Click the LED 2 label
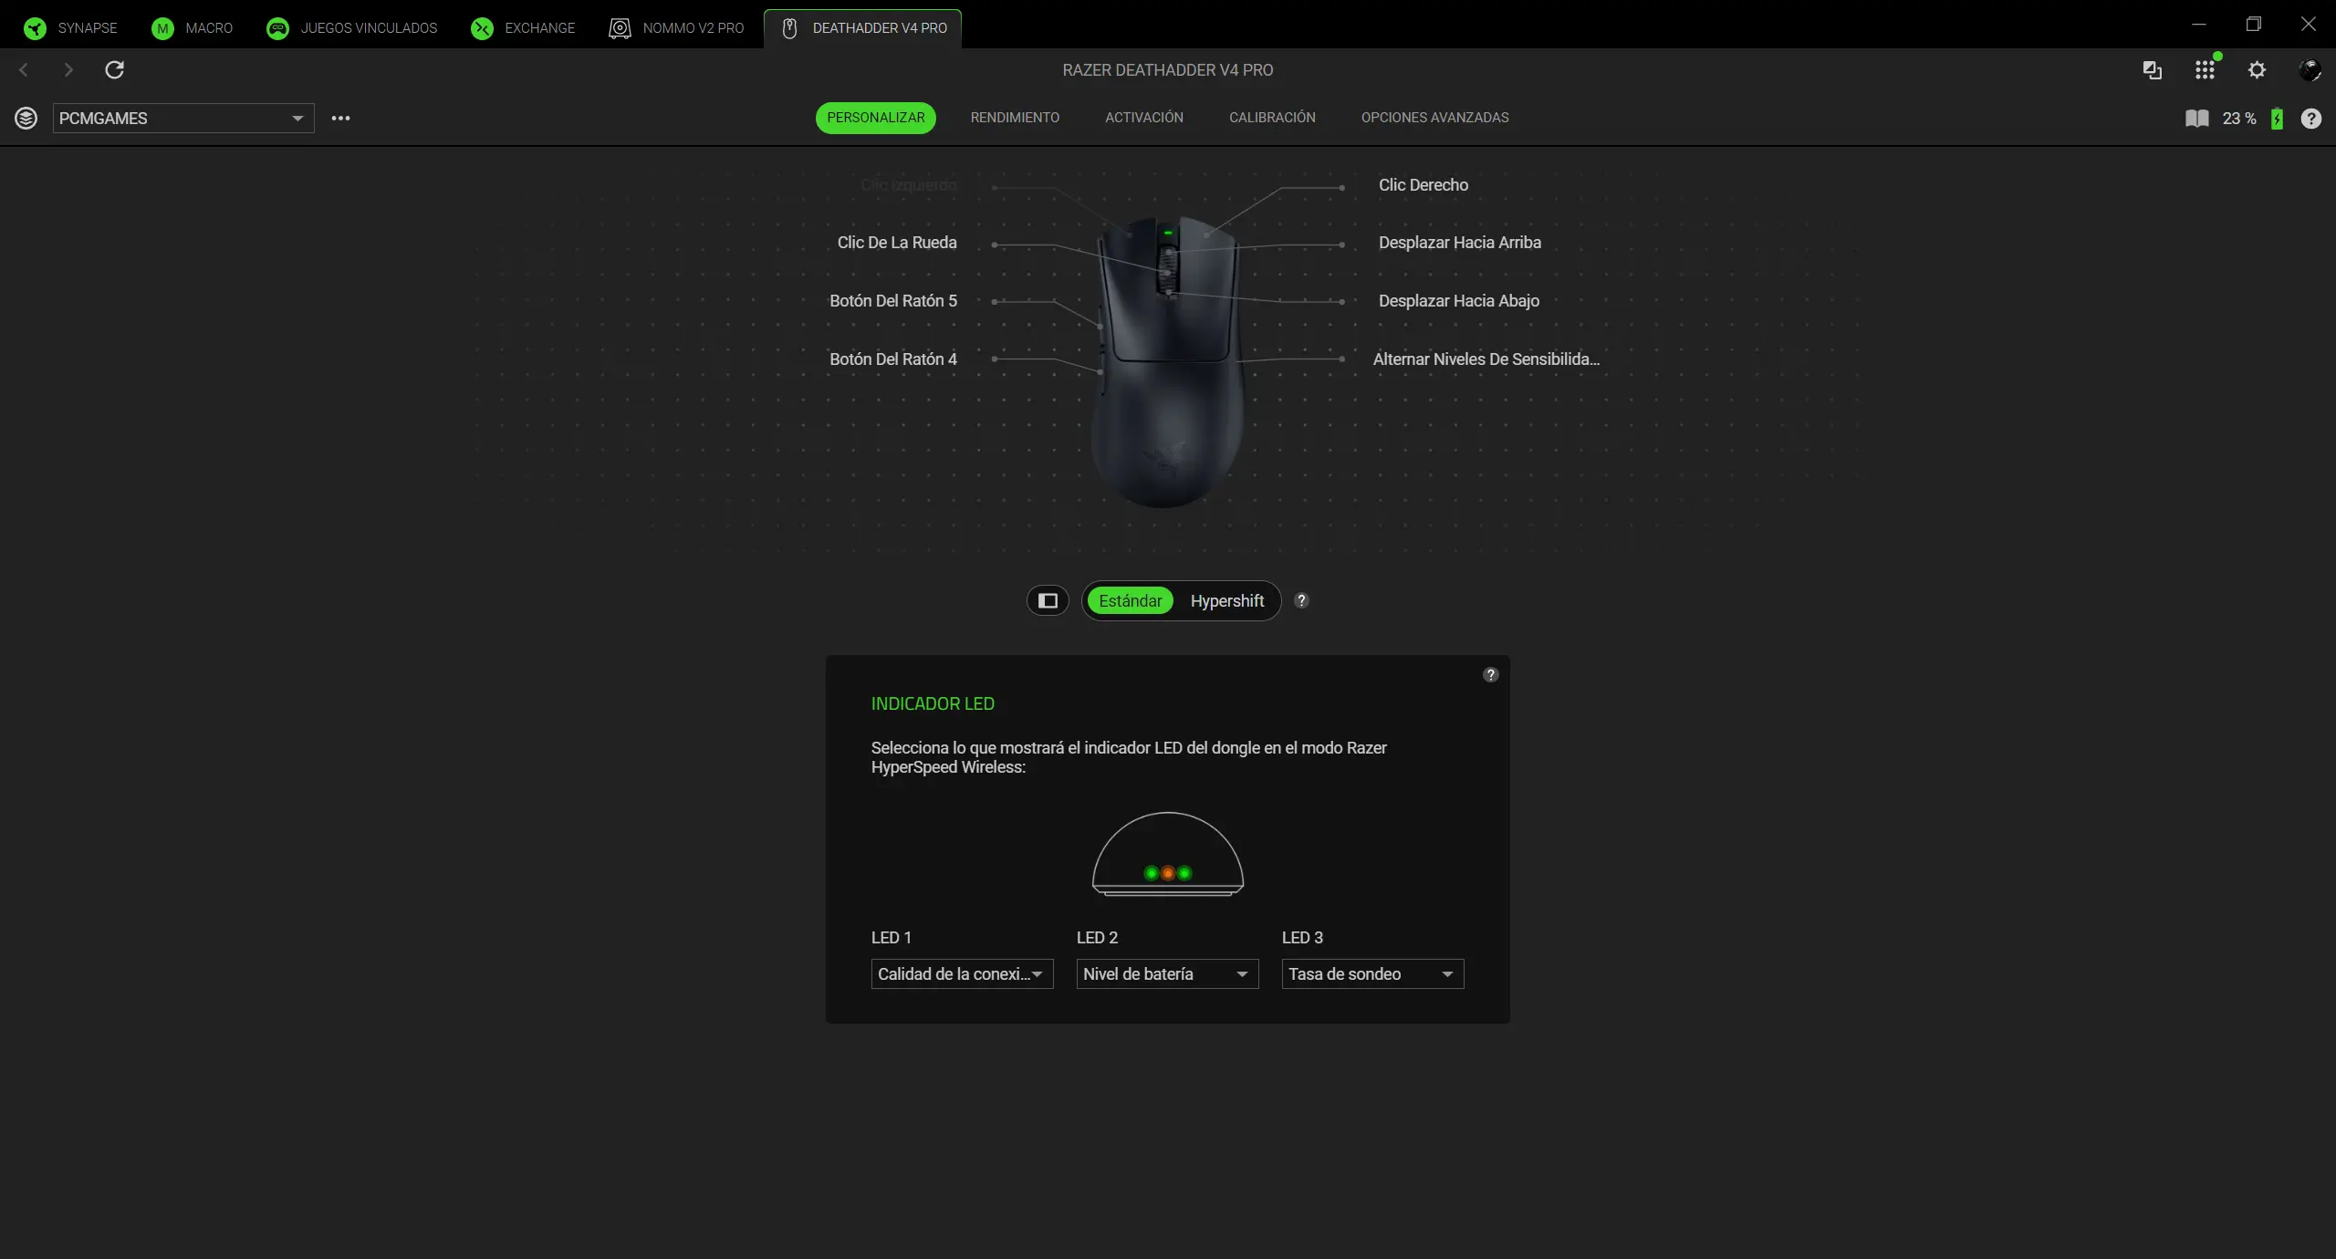 (1097, 938)
